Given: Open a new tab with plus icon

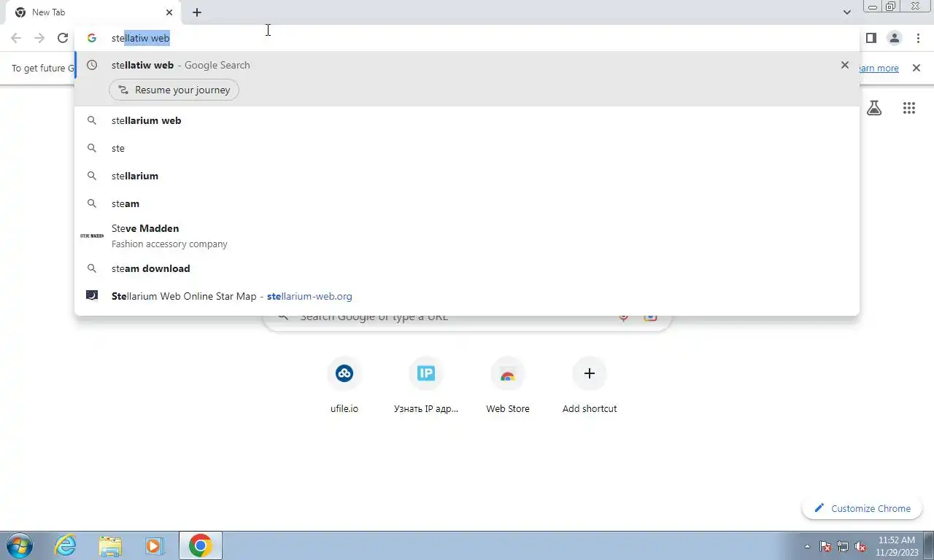Looking at the screenshot, I should click(x=197, y=12).
